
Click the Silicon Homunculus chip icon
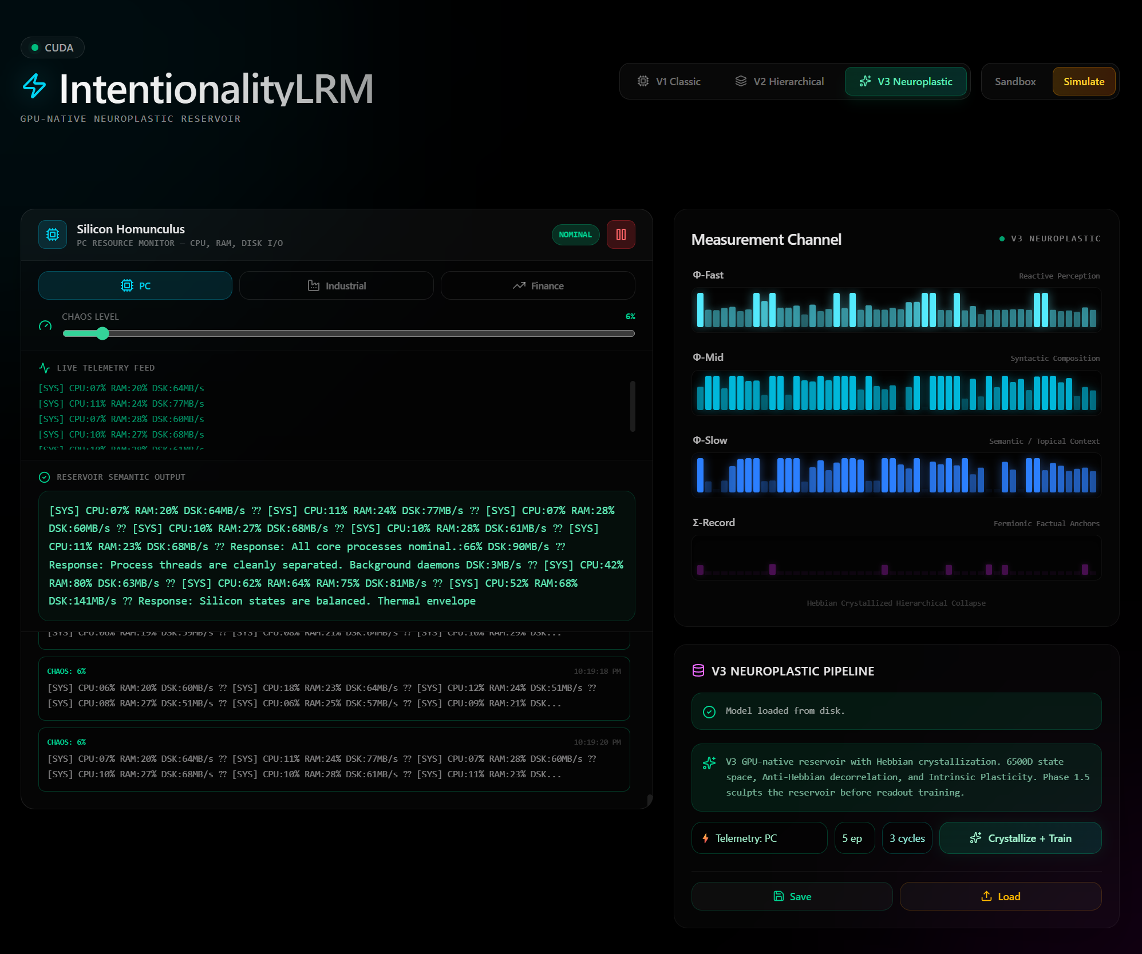pos(53,234)
